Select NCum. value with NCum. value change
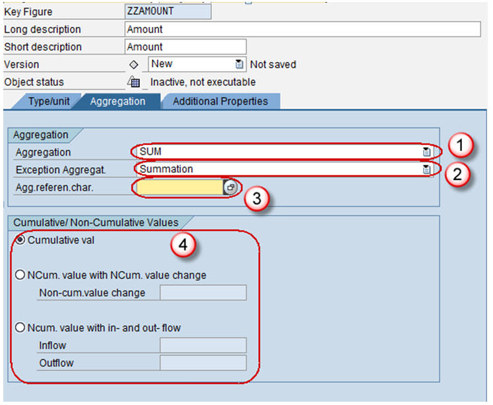493x405 pixels. [x=20, y=275]
